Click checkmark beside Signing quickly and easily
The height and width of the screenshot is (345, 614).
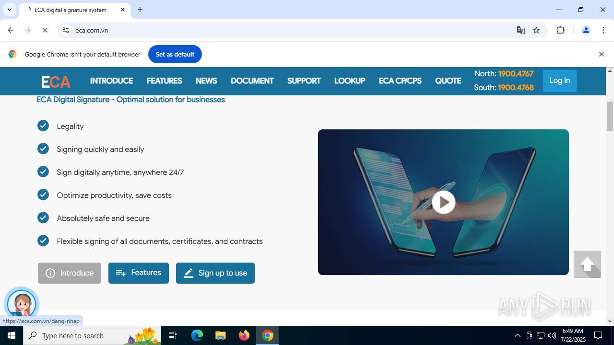tap(43, 149)
